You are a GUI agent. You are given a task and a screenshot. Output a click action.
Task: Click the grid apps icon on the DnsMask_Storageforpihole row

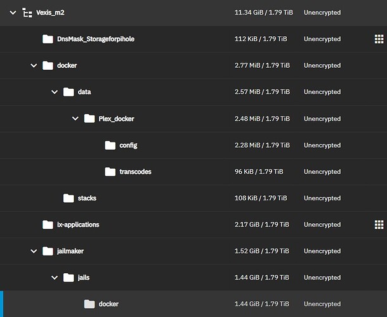pyautogui.click(x=379, y=39)
